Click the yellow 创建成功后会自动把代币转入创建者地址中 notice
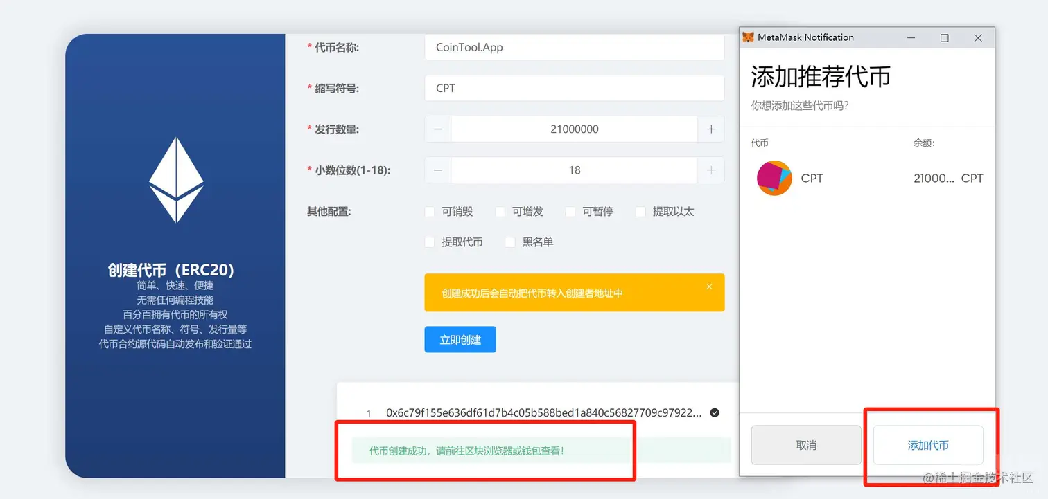This screenshot has height=499, width=1048. pyautogui.click(x=575, y=293)
